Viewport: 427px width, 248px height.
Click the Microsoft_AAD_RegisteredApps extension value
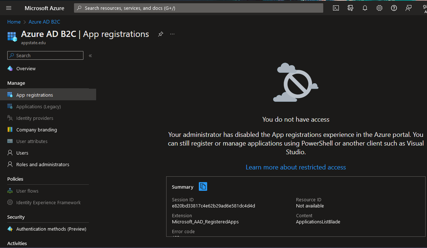[205, 222]
